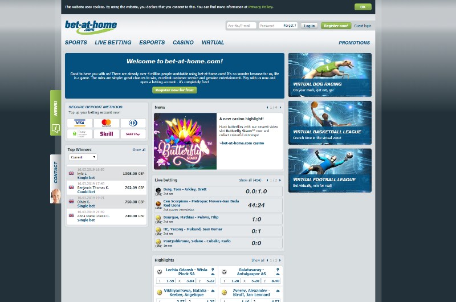Show previous Live betting page arrow
The height and width of the screenshot is (302, 456).
tap(267, 180)
